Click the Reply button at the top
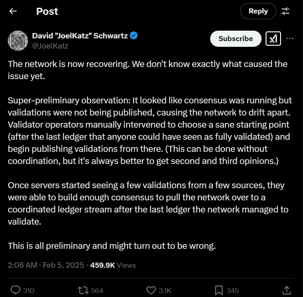The height and width of the screenshot is (297, 303). 258,11
